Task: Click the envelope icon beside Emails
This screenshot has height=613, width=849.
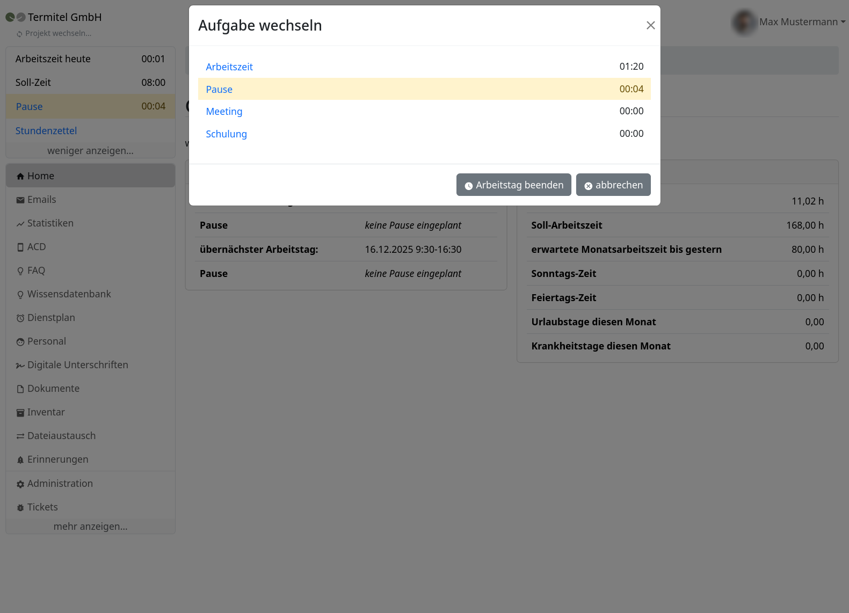Action: [20, 200]
